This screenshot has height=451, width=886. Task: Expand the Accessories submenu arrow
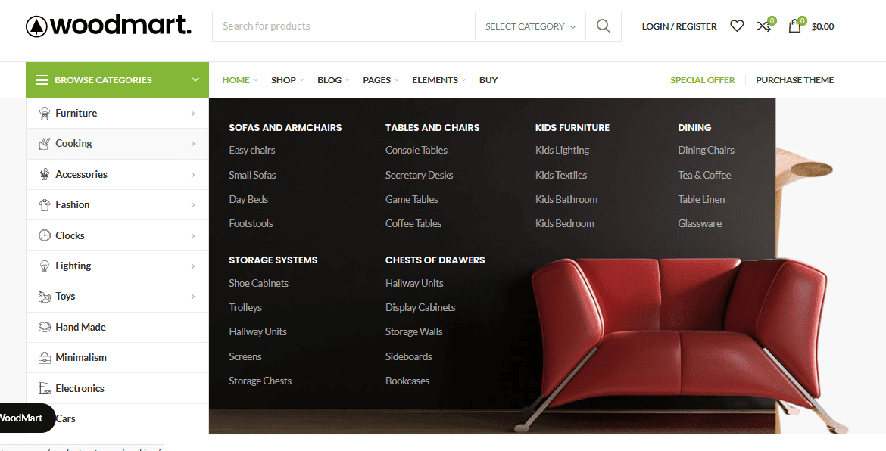pyautogui.click(x=193, y=175)
